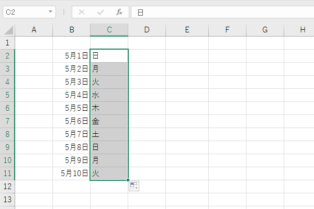The height and width of the screenshot is (209, 314).
Task: Click cell C10 with 月
Action: click(x=109, y=160)
